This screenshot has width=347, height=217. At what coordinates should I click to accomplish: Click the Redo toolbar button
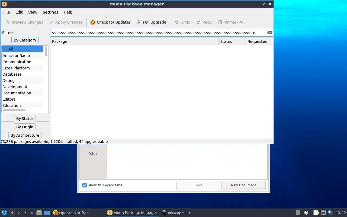(x=204, y=22)
